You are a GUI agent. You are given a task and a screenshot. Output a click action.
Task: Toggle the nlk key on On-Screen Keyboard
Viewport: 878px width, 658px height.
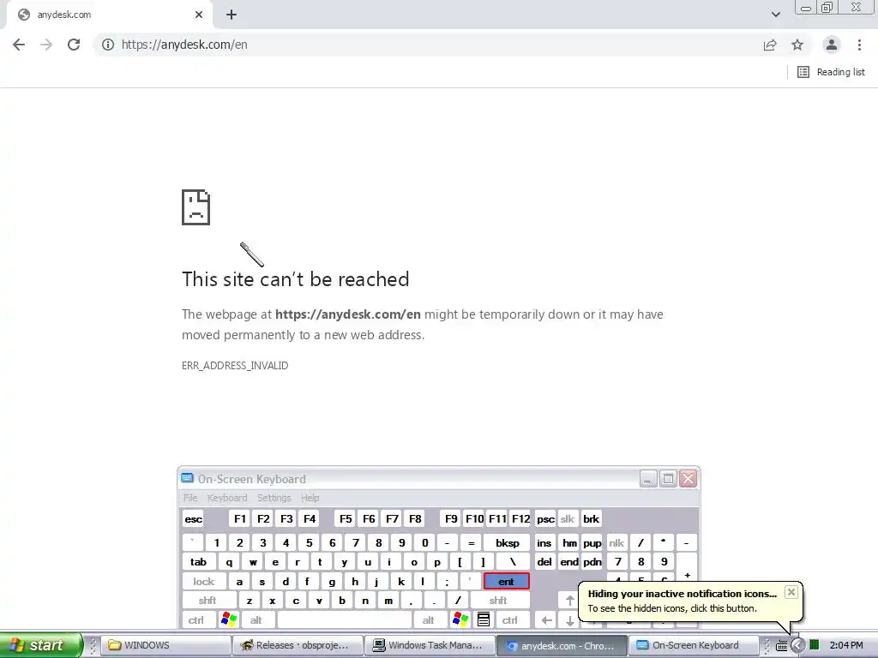(x=616, y=542)
